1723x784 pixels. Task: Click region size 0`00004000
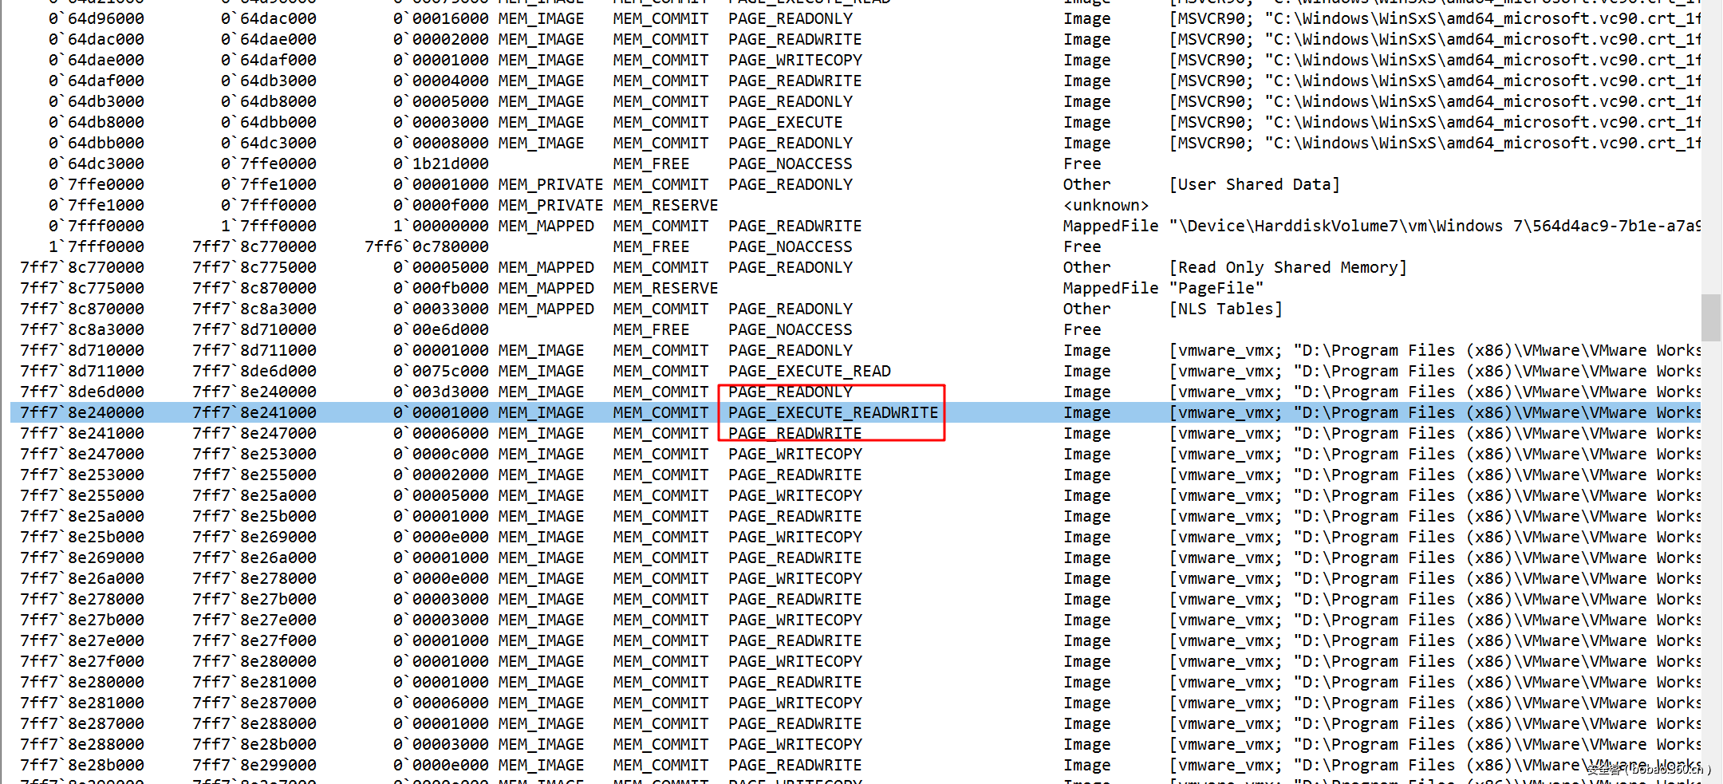[x=441, y=81]
